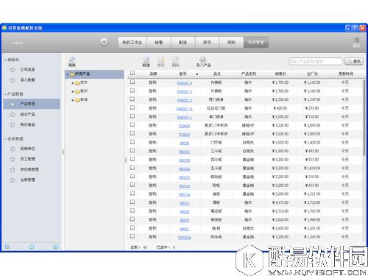Focus the product search input field

(316, 61)
